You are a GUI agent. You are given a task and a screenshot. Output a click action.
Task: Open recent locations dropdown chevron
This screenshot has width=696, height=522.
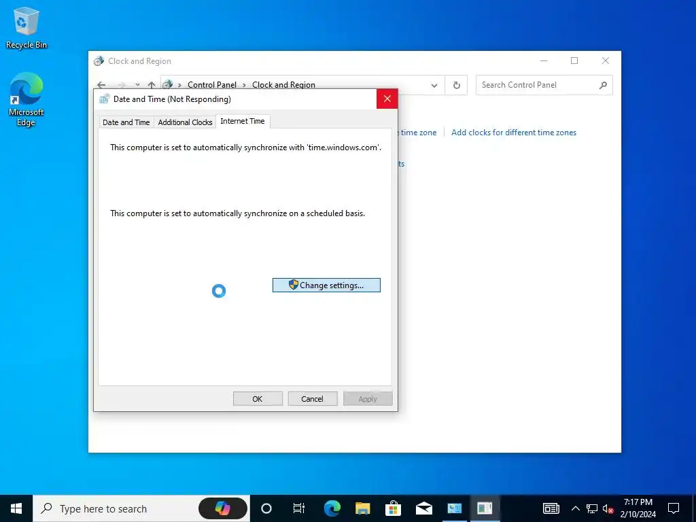[137, 85]
